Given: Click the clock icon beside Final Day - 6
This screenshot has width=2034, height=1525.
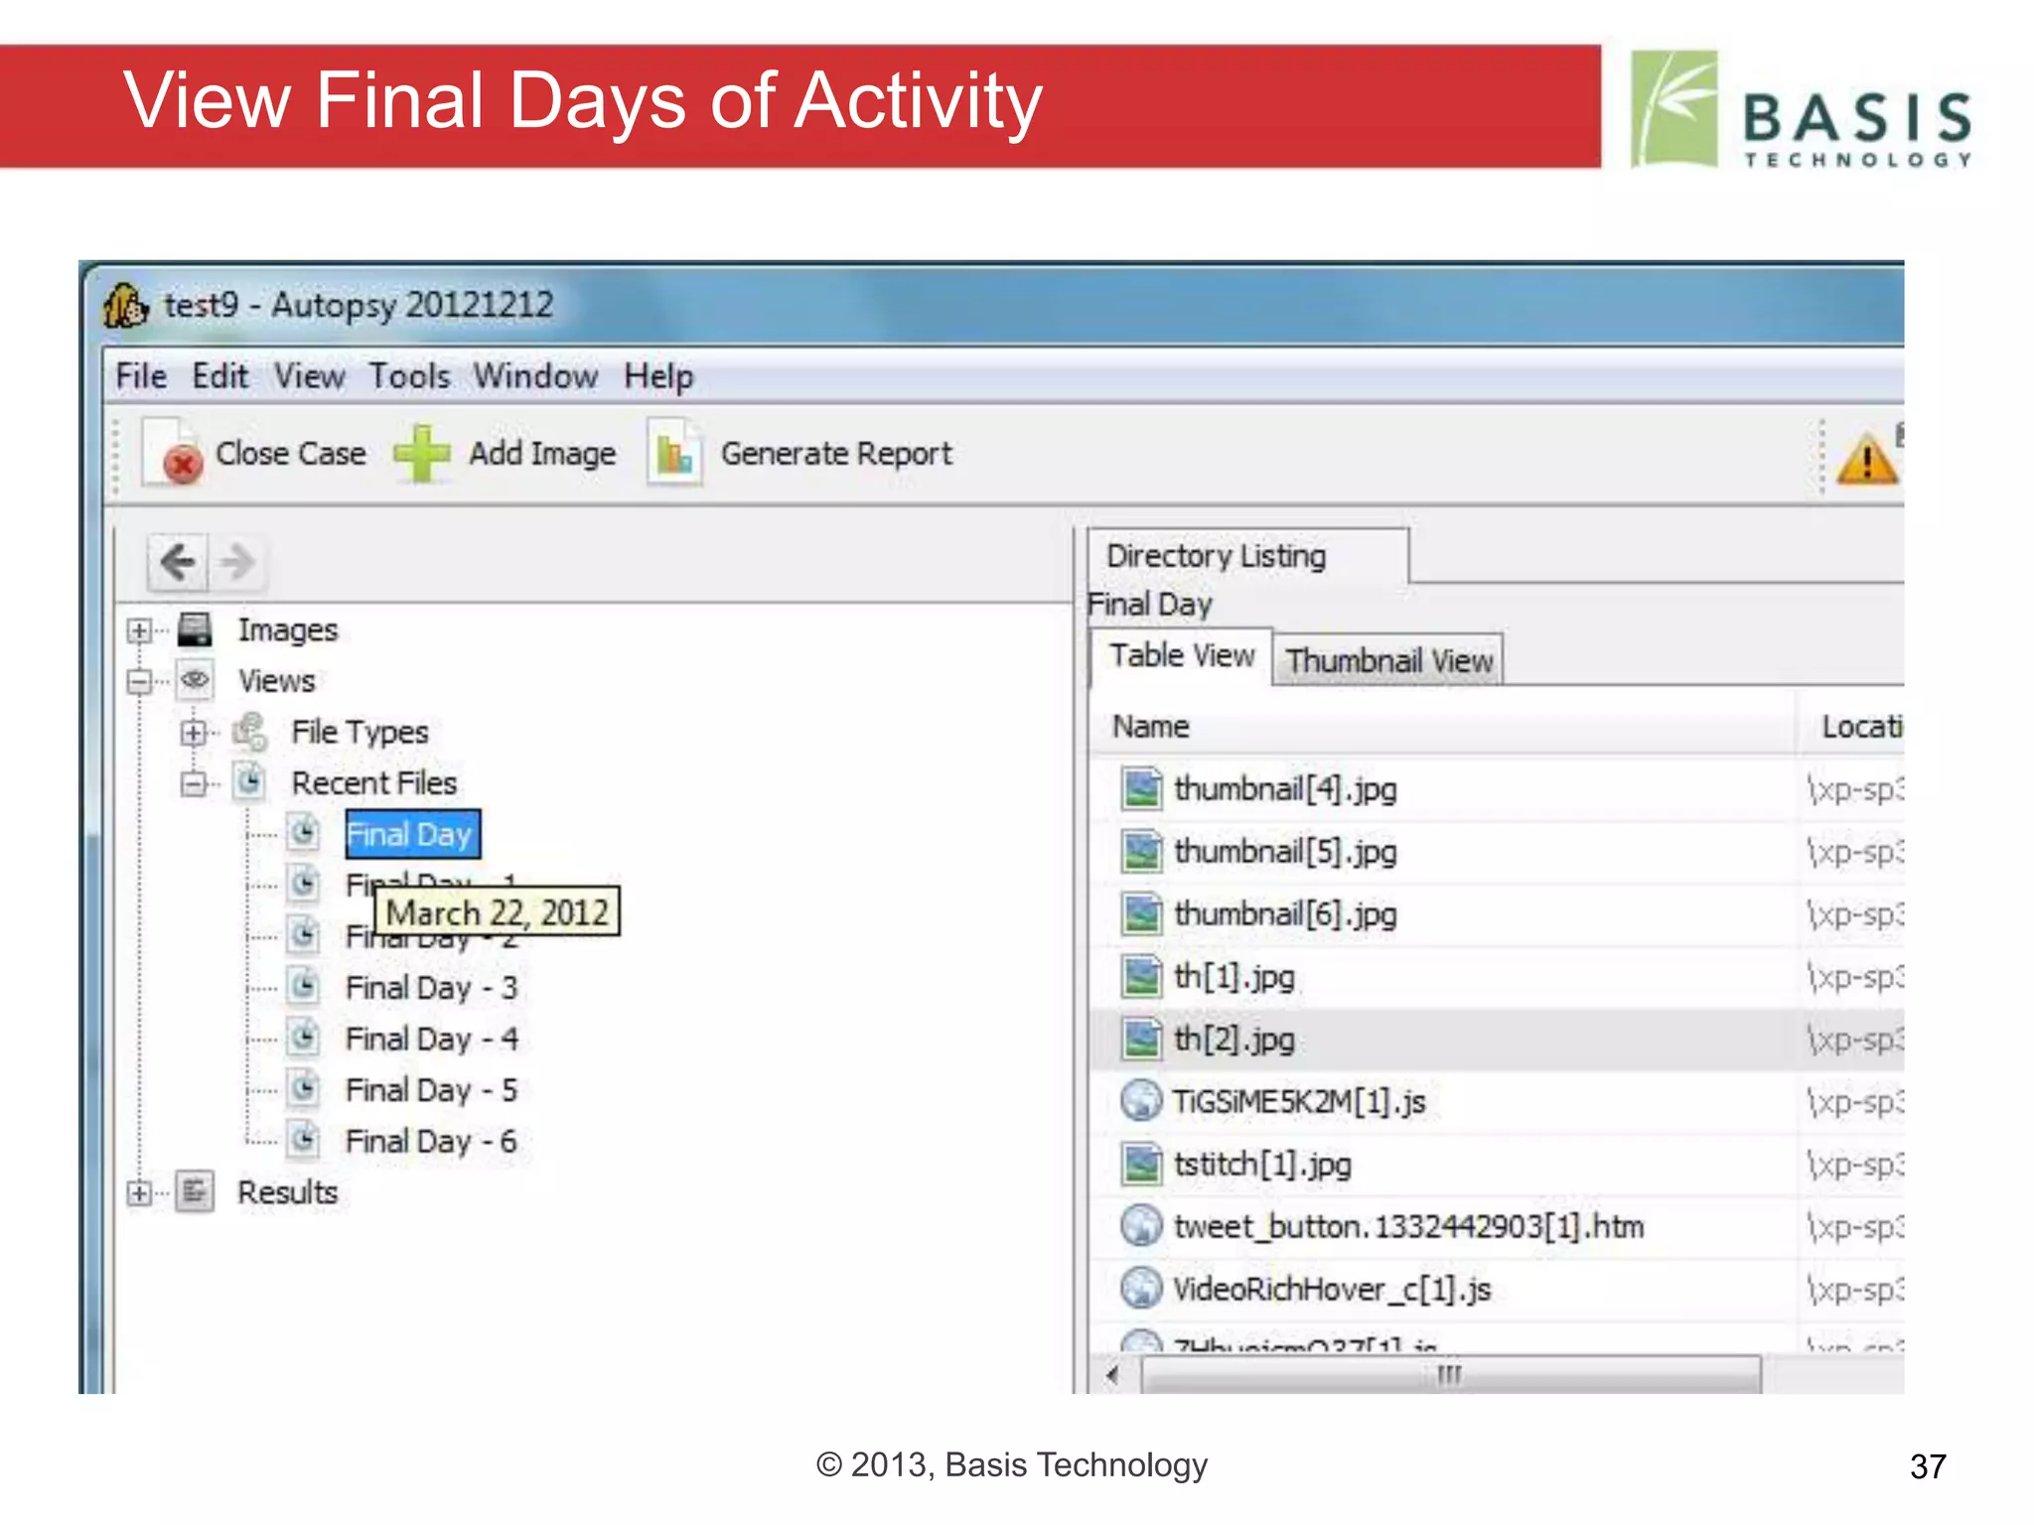Looking at the screenshot, I should coord(304,1140).
